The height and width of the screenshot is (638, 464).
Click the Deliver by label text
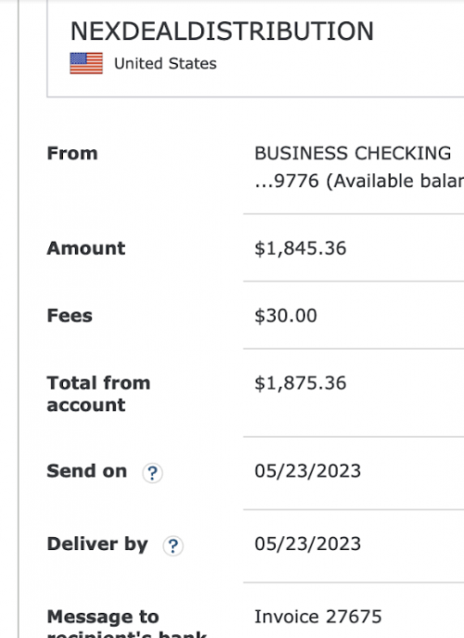97,544
